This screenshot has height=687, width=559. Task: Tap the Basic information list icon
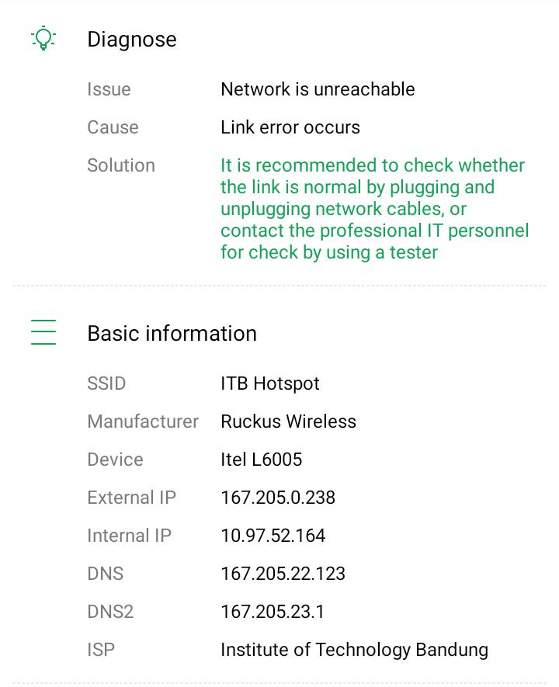point(43,332)
